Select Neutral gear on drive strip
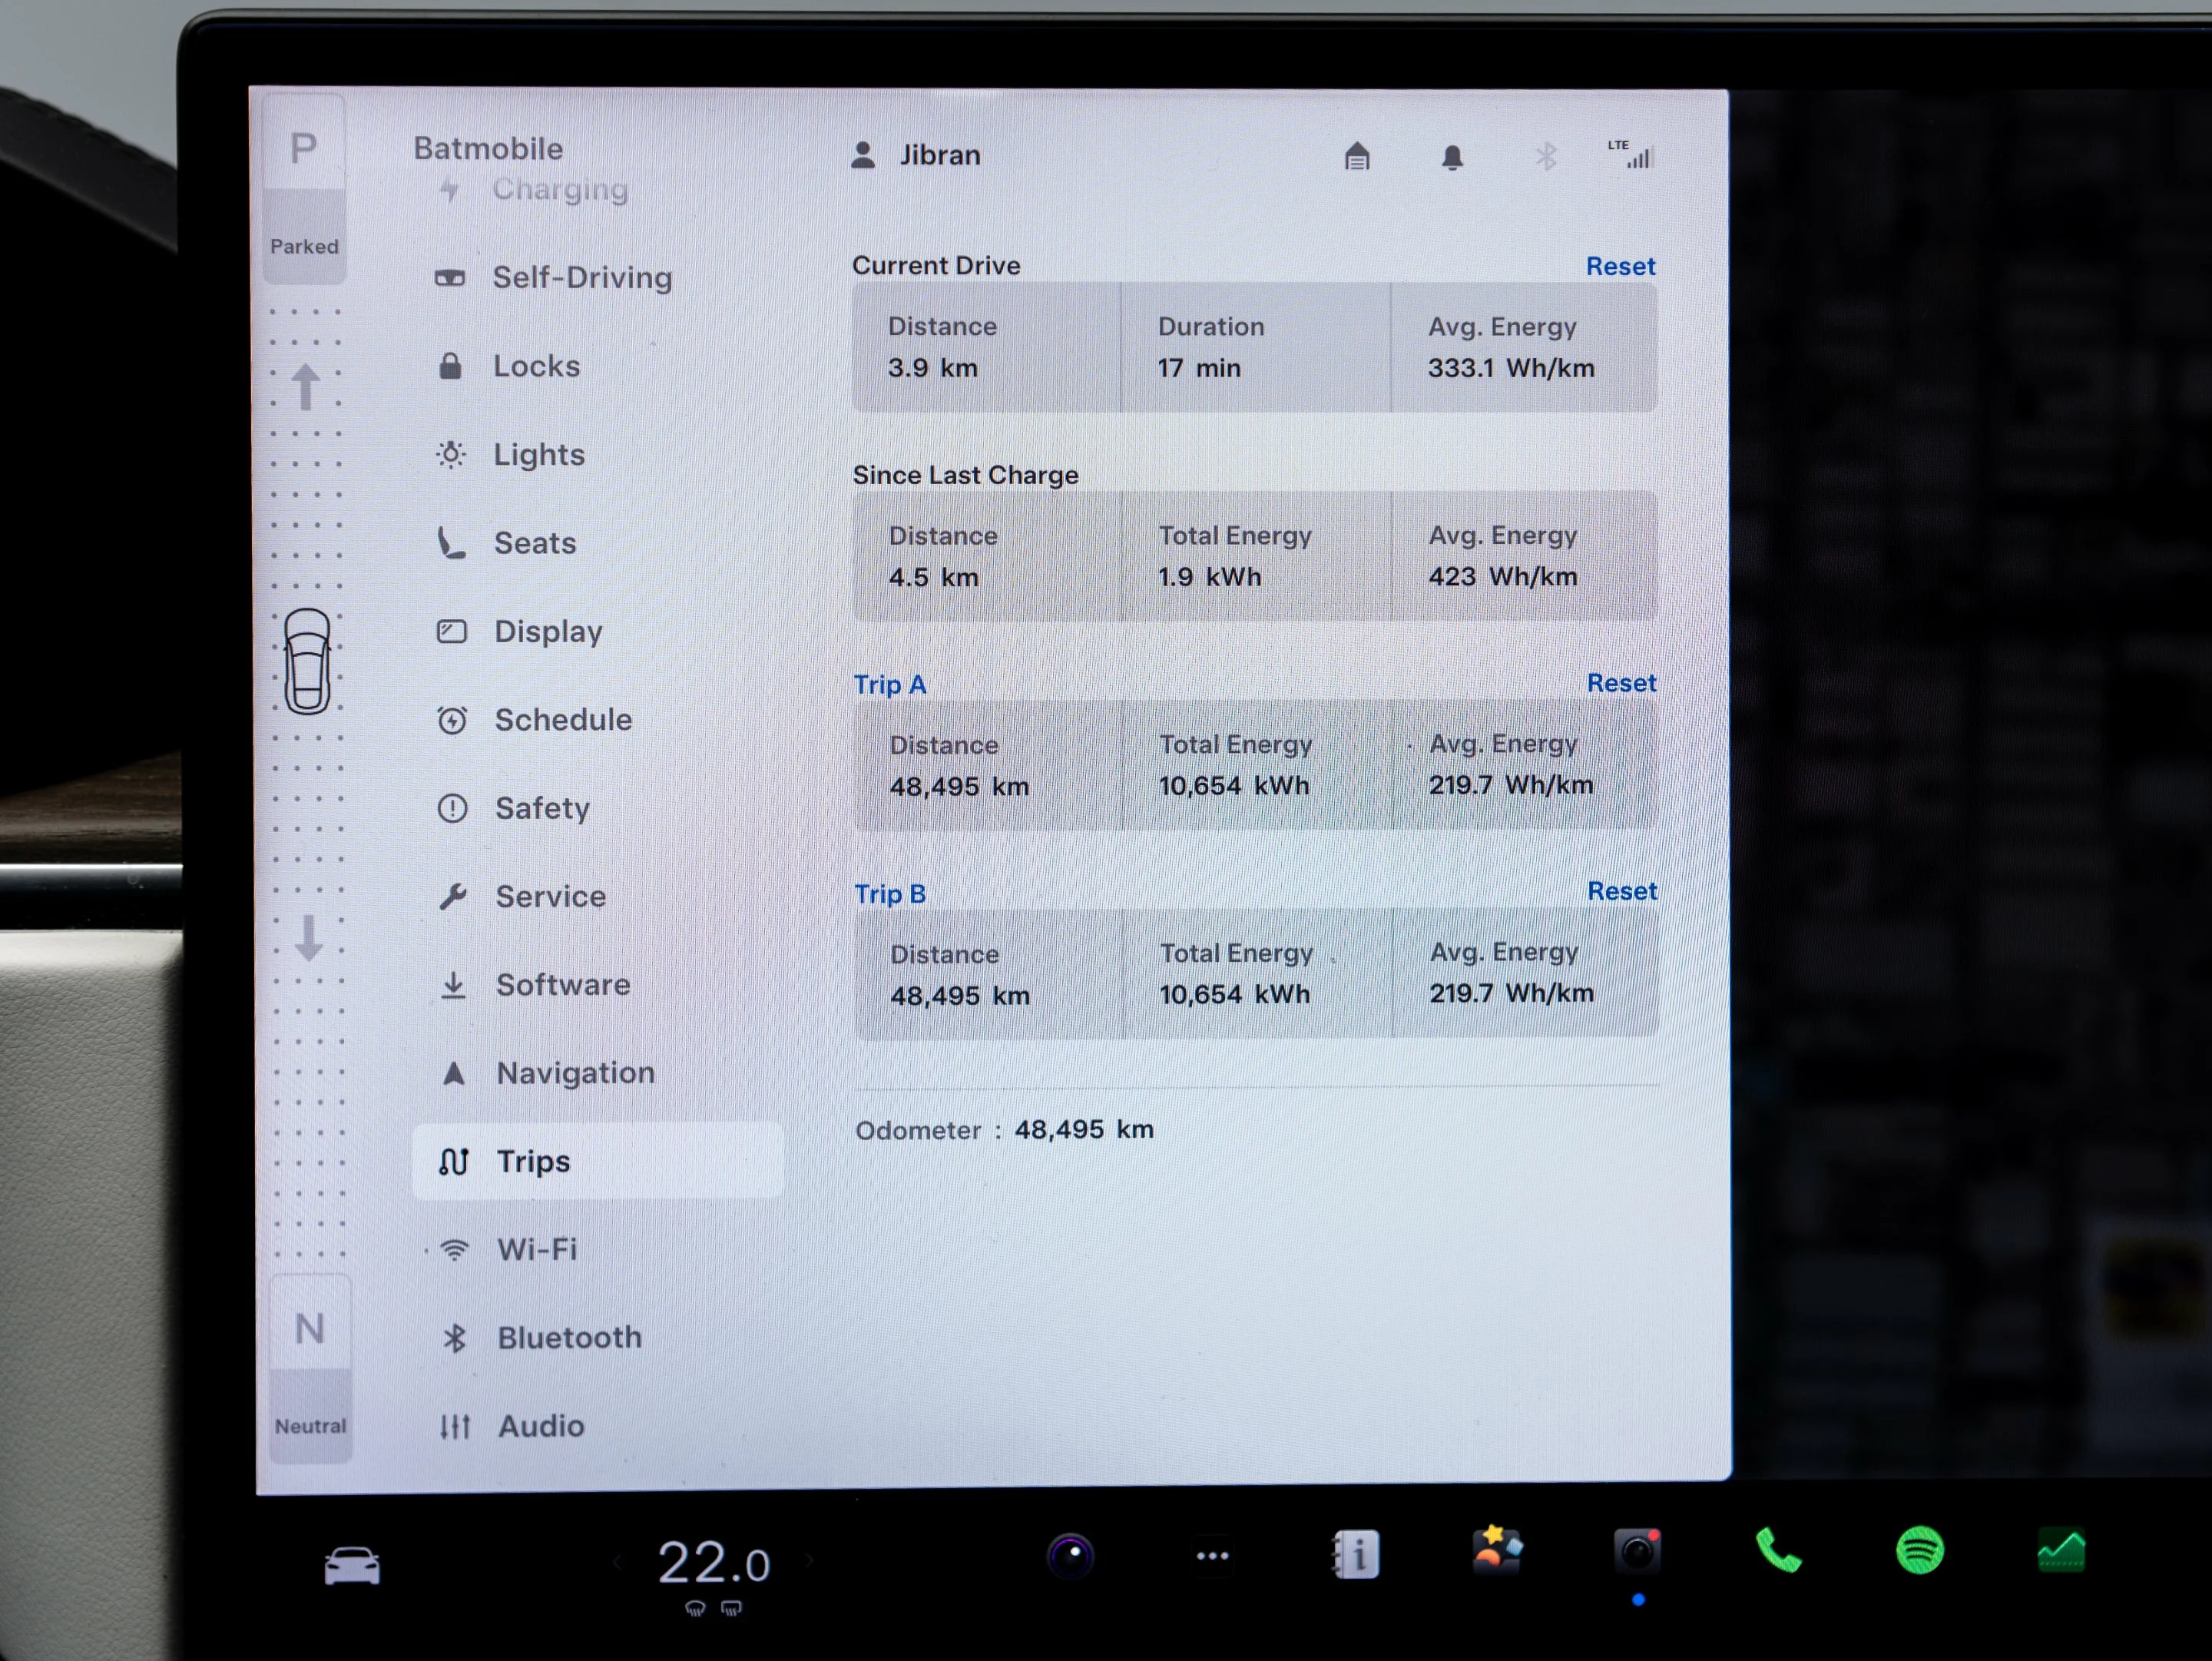This screenshot has width=2212, height=1661. tap(310, 1330)
